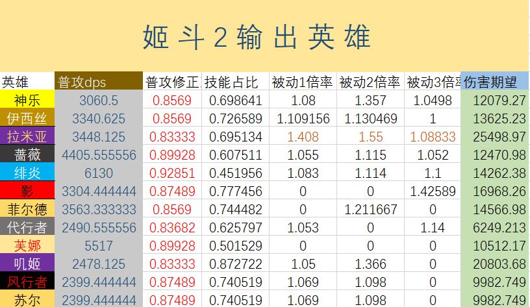Image resolution: width=530 pixels, height=307 pixels.
Task: Select the 被动1倍率 column header
Action: tap(303, 82)
